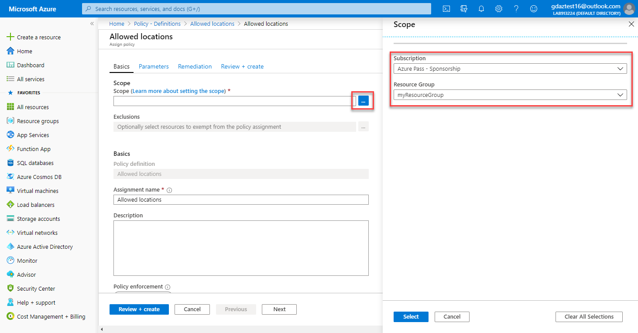Click the Description text area
Viewport: 638px width, 333px height.
point(241,248)
